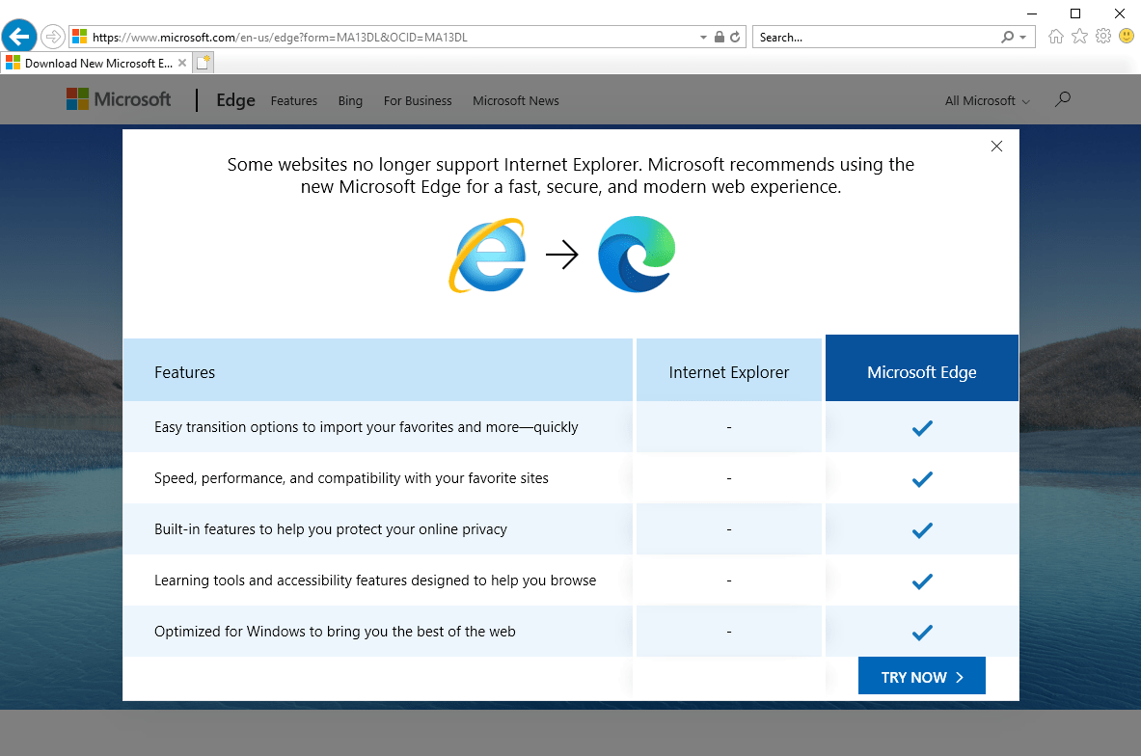Click the forward navigation arrow
Image resolution: width=1141 pixels, height=756 pixels.
pos(53,37)
